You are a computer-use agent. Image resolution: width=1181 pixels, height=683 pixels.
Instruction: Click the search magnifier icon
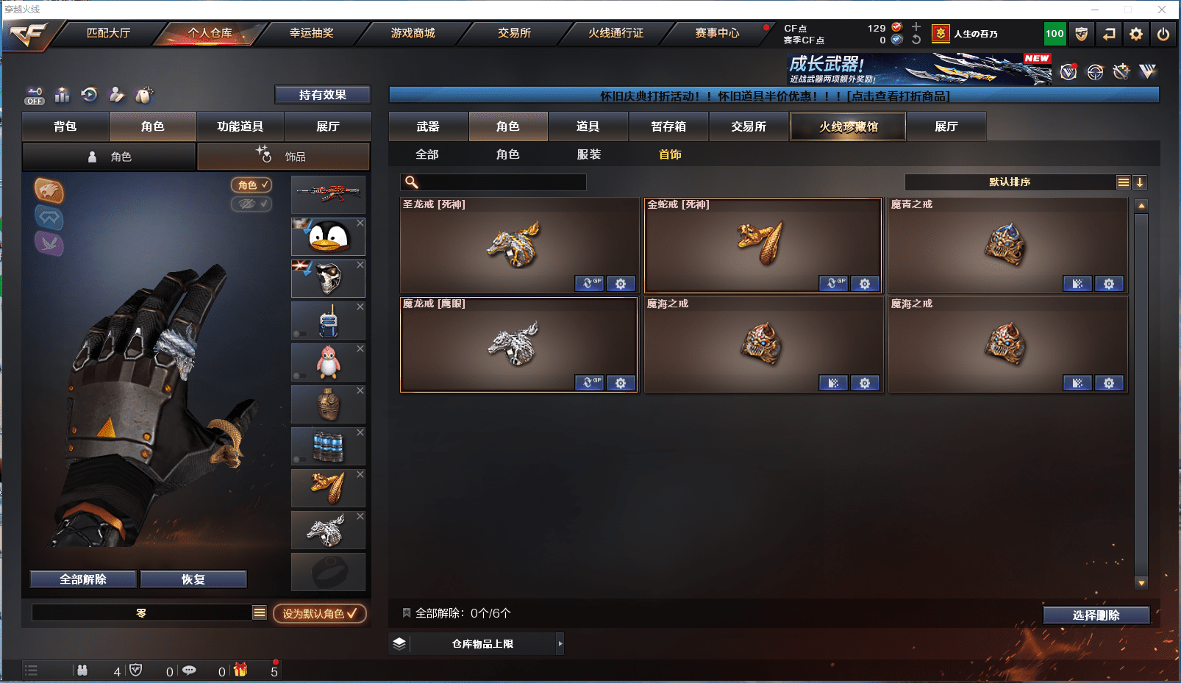412,182
